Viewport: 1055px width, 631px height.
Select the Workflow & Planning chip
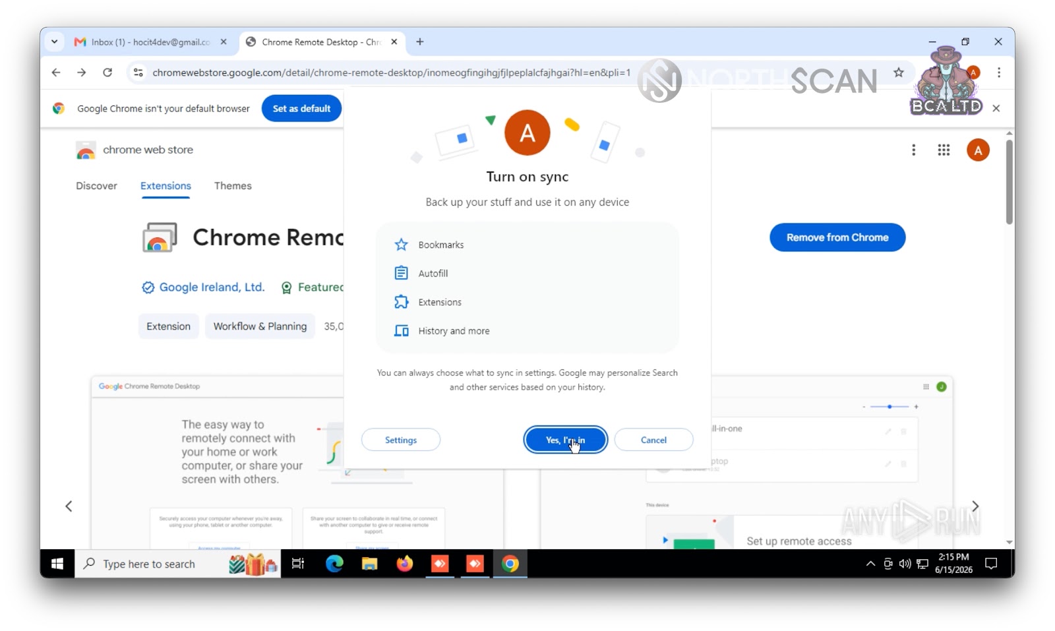pos(260,326)
